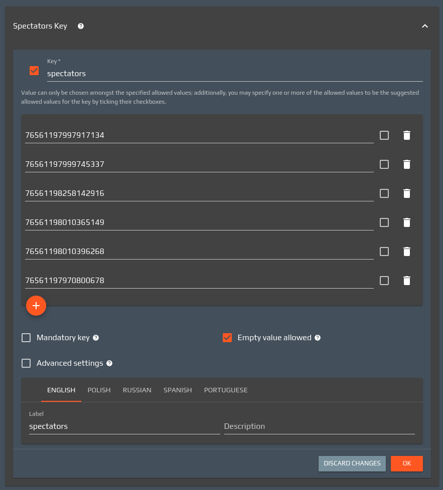This screenshot has height=490, width=443.
Task: Delete value 76561197997917134 with trash icon
Action: click(407, 135)
